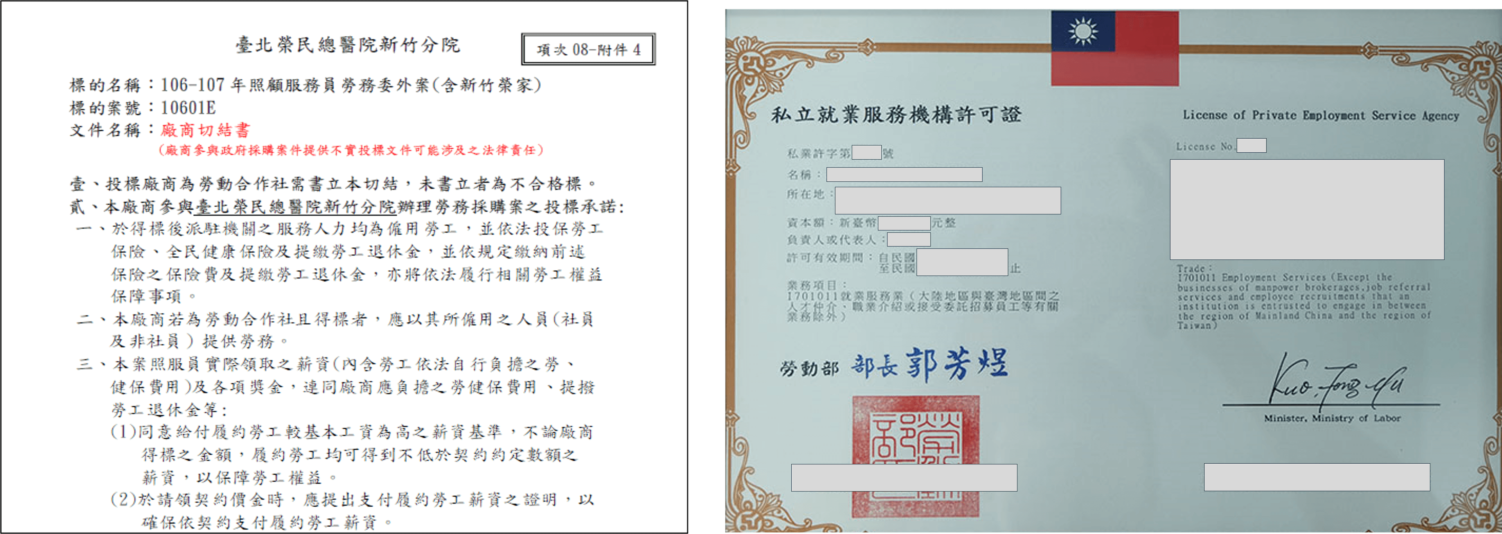Click the underlined 臺北榮民總醫院新竹分院 in paragraph 貳
Screen dimensions: 1502x534
[296, 207]
